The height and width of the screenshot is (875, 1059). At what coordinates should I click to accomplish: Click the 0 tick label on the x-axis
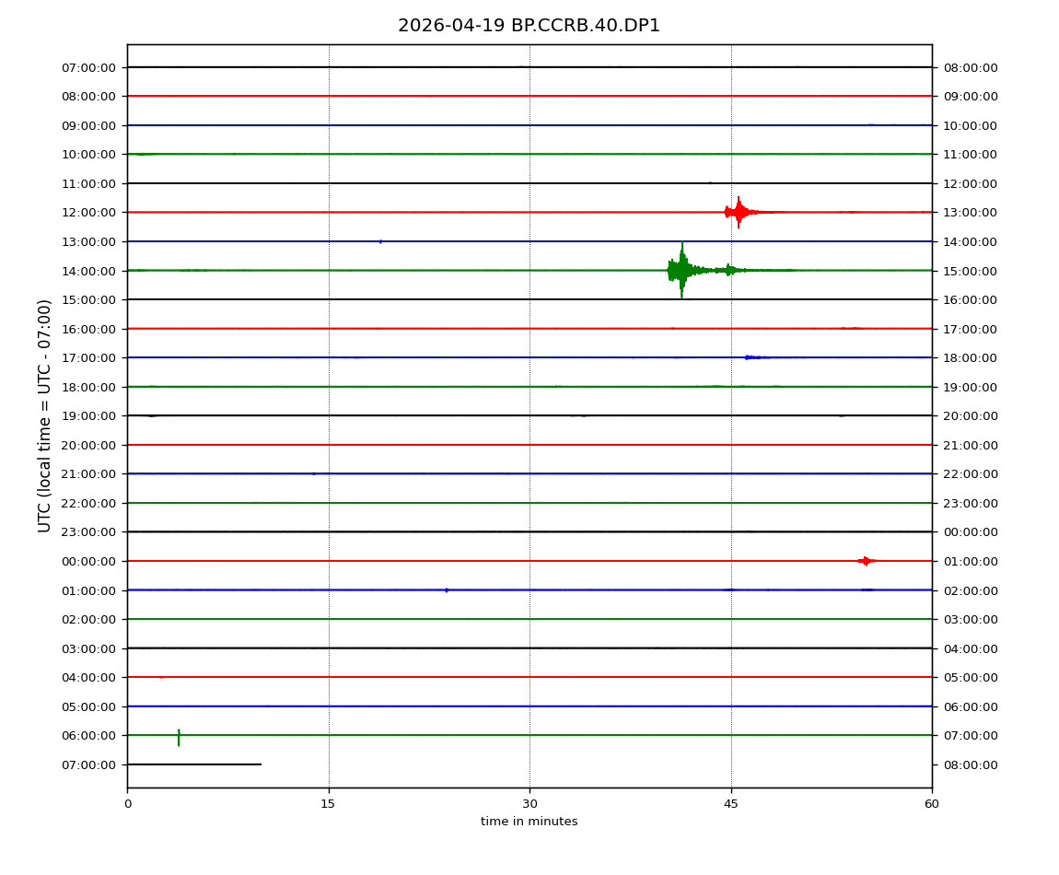tap(127, 804)
